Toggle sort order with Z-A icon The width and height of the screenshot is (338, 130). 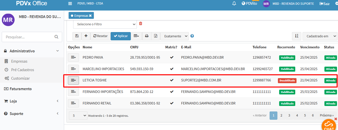[x=297, y=36]
